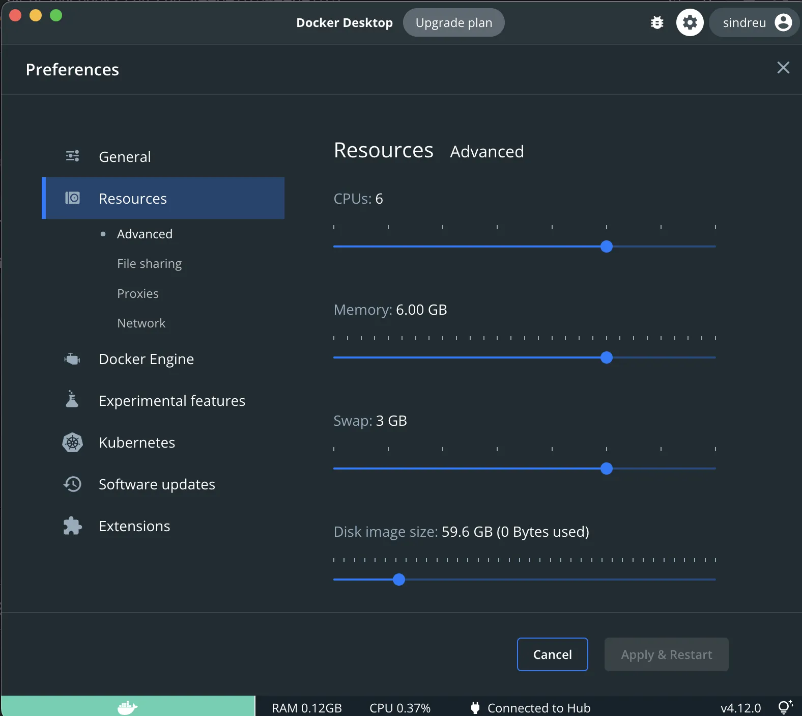This screenshot has height=716, width=802.
Task: Click the Swap slider handle
Action: (606, 469)
